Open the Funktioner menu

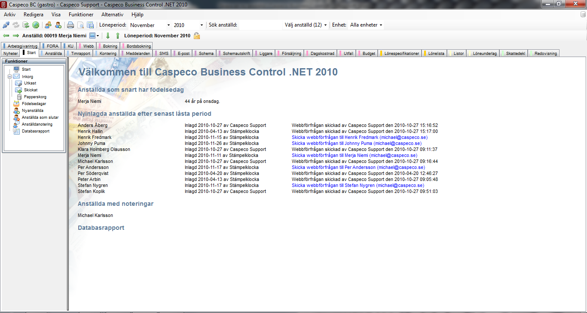[81, 15]
